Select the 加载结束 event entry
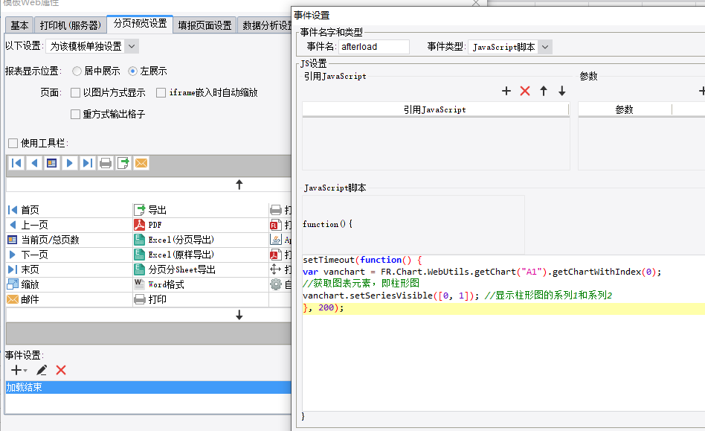This screenshot has width=705, height=431. [x=149, y=387]
